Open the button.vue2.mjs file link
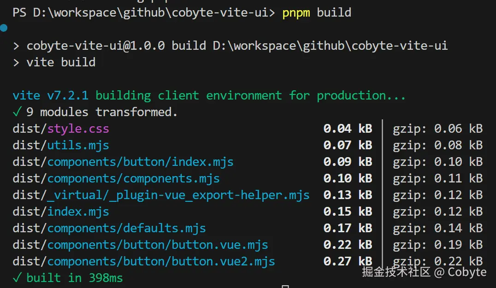This screenshot has height=288, width=496. point(161,261)
